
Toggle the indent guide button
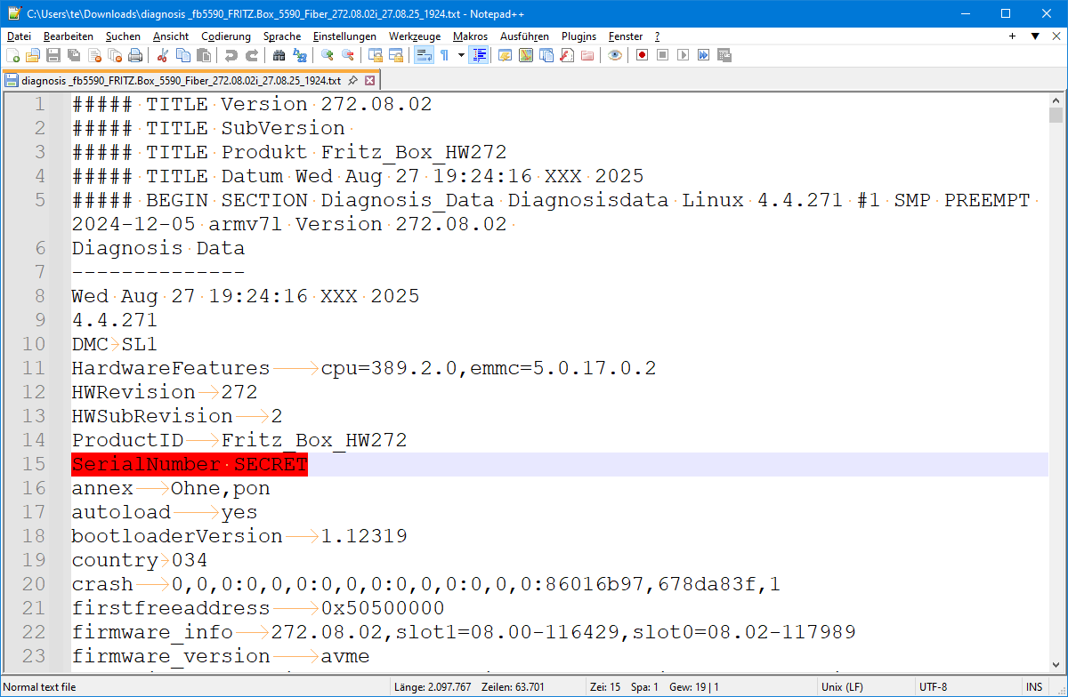480,55
